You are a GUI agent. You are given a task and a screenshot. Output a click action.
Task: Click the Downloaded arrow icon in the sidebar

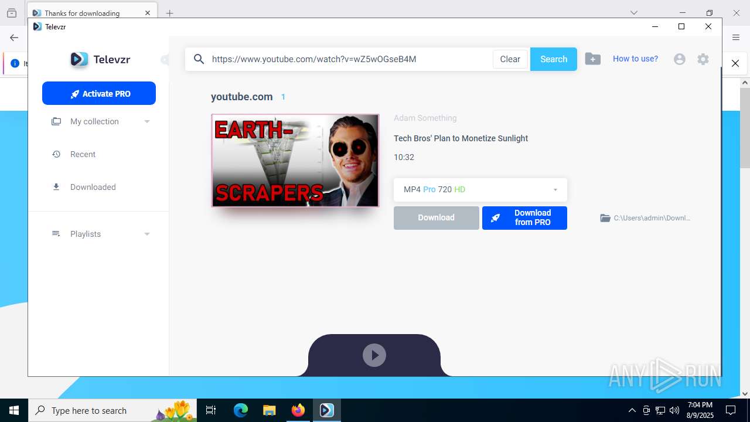[x=56, y=187]
